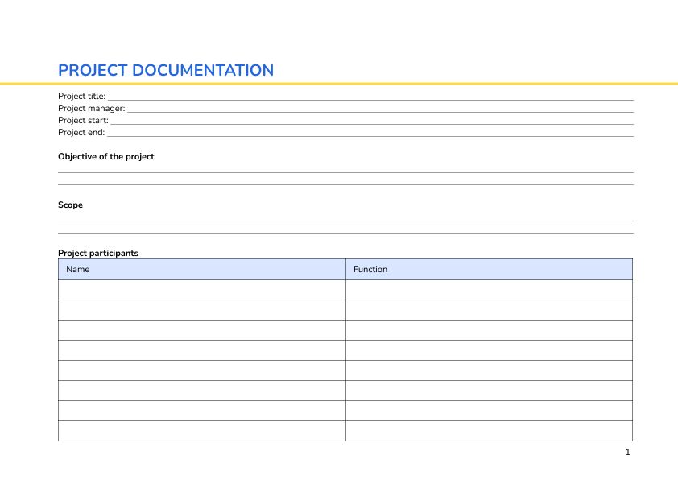
Task: Click the last row Function cell
Action: pyautogui.click(x=489, y=430)
